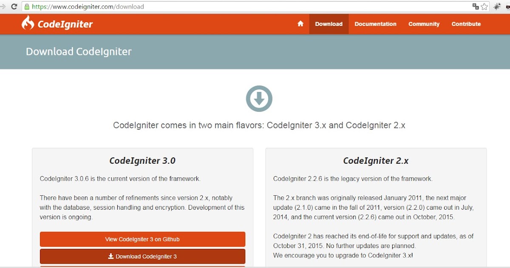Go to the Community page
This screenshot has height=268, width=510.
(424, 24)
